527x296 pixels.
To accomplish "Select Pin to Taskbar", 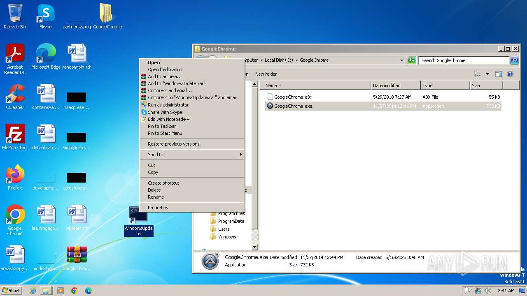I will tap(192, 126).
